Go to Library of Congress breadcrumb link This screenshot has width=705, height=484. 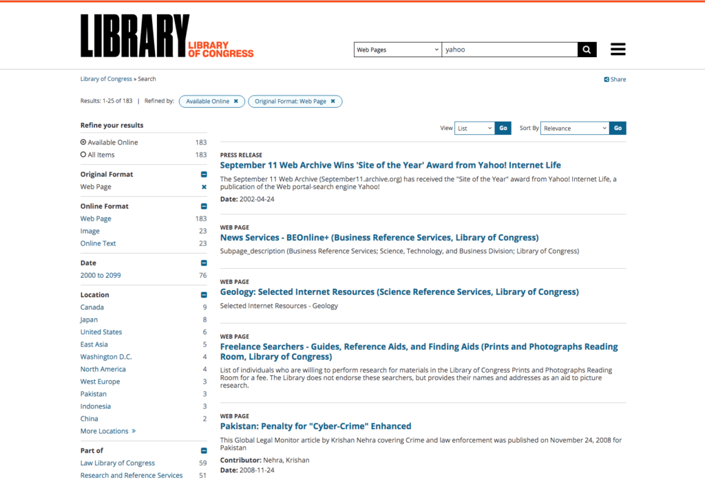[x=106, y=79]
